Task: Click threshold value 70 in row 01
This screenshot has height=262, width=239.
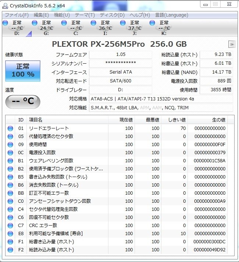Action: click(x=183, y=128)
